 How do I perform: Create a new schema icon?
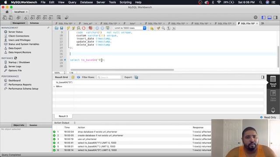tap(26, 17)
